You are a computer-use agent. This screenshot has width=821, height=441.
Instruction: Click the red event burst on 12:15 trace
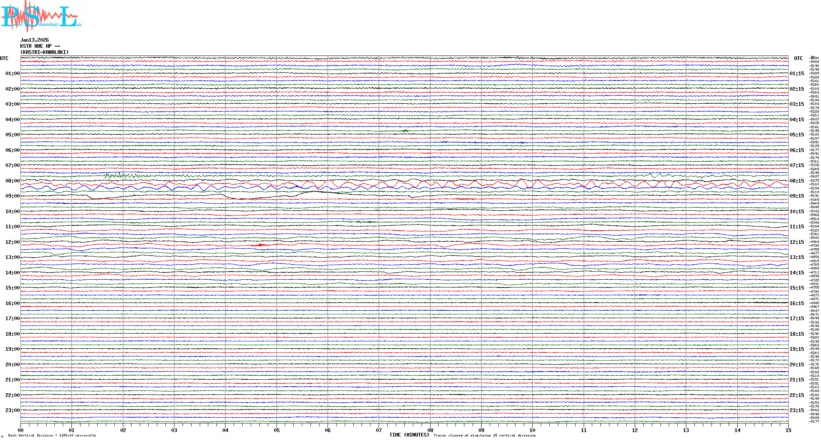point(260,245)
